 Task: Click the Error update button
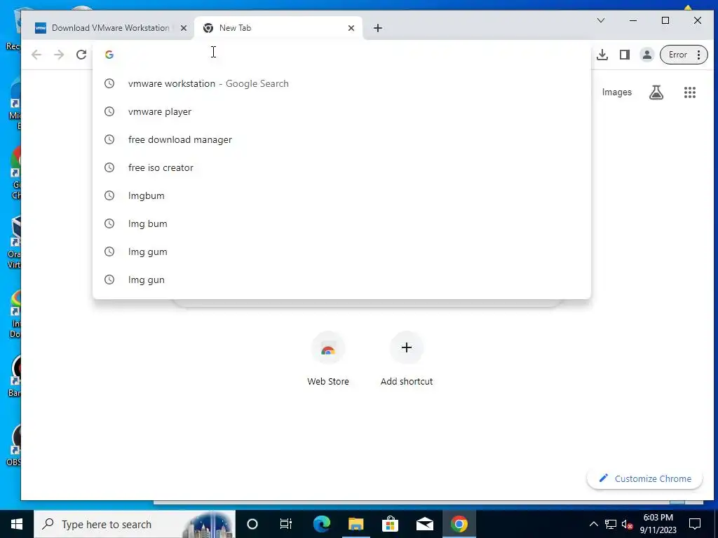pos(678,55)
